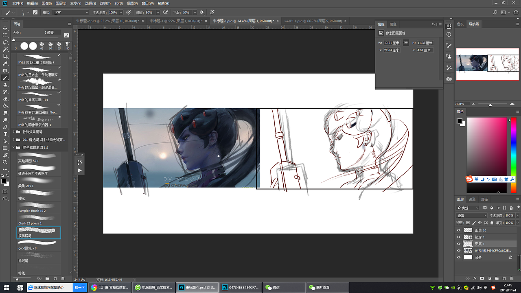Select the Eyedropper tool
Viewport: 521px width, 293px height.
[x=5, y=63]
